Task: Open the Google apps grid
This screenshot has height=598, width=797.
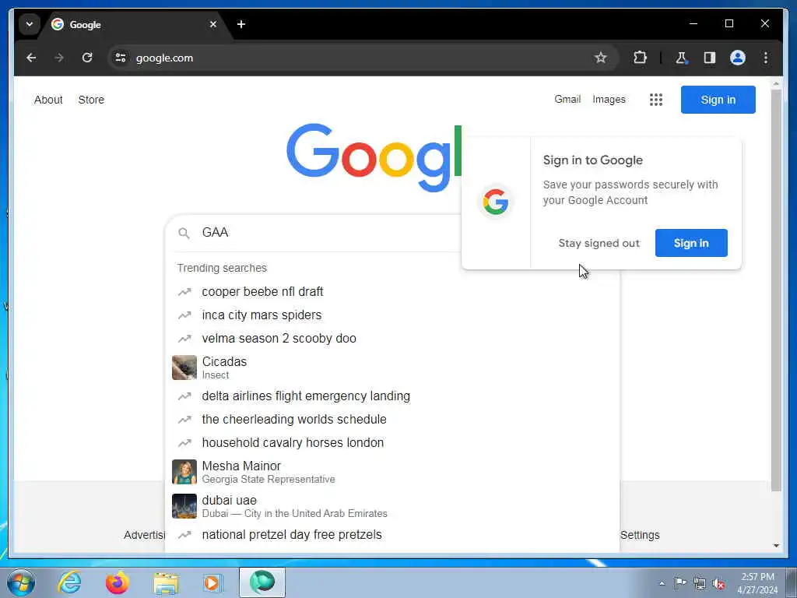Action: tap(655, 100)
